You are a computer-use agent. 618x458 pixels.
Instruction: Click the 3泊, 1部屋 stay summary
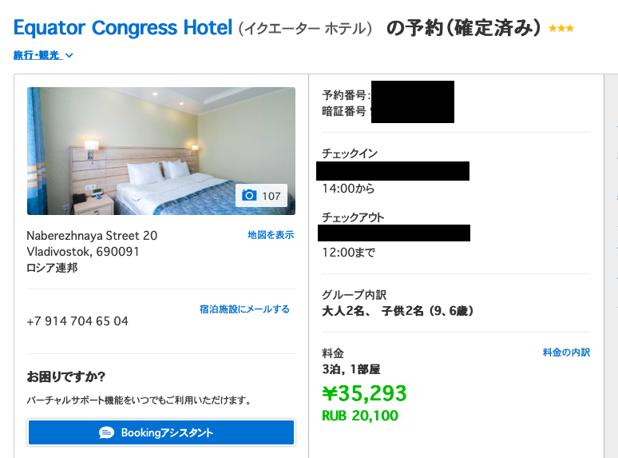click(x=351, y=369)
